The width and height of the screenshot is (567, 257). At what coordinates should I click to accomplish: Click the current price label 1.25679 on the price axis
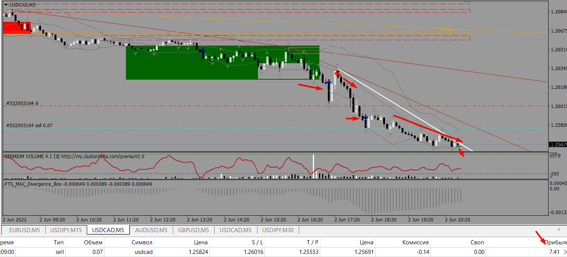(558, 145)
